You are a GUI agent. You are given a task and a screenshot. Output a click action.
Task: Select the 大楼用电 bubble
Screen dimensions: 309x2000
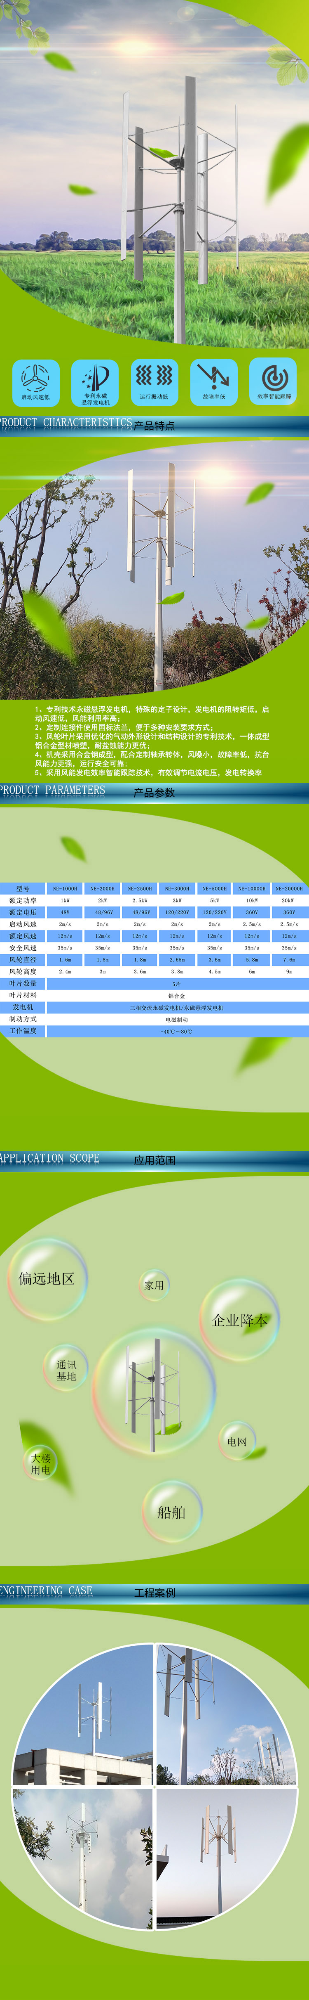pos(41,1463)
